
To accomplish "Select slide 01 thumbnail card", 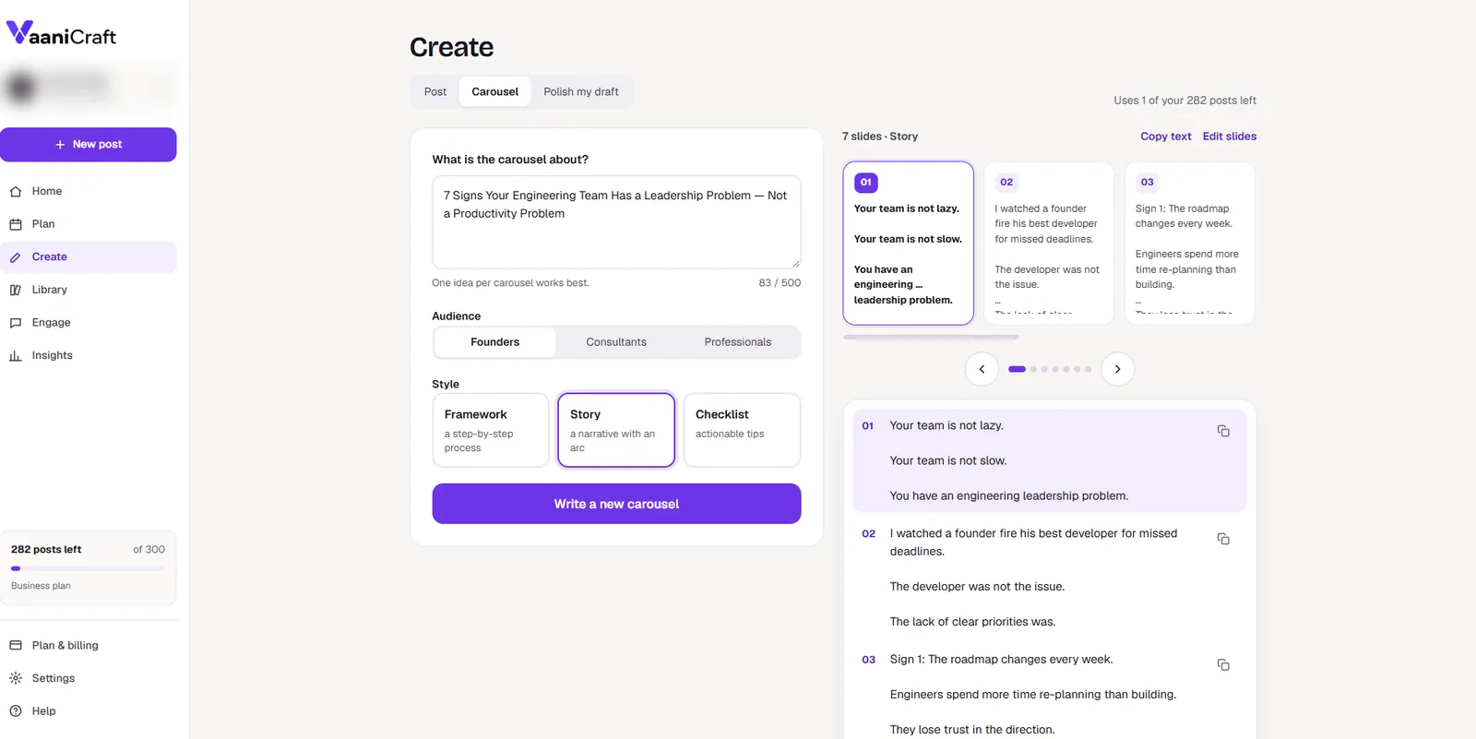I will click(908, 244).
